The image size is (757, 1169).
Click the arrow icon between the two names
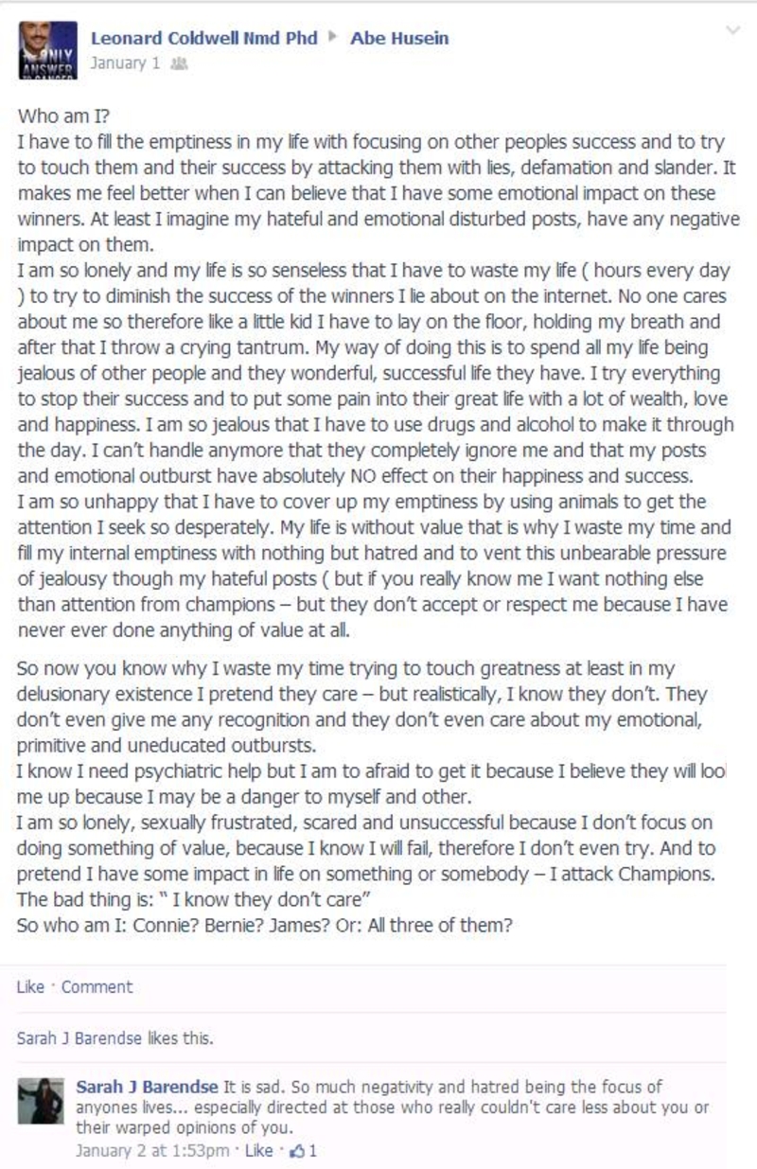[x=331, y=39]
